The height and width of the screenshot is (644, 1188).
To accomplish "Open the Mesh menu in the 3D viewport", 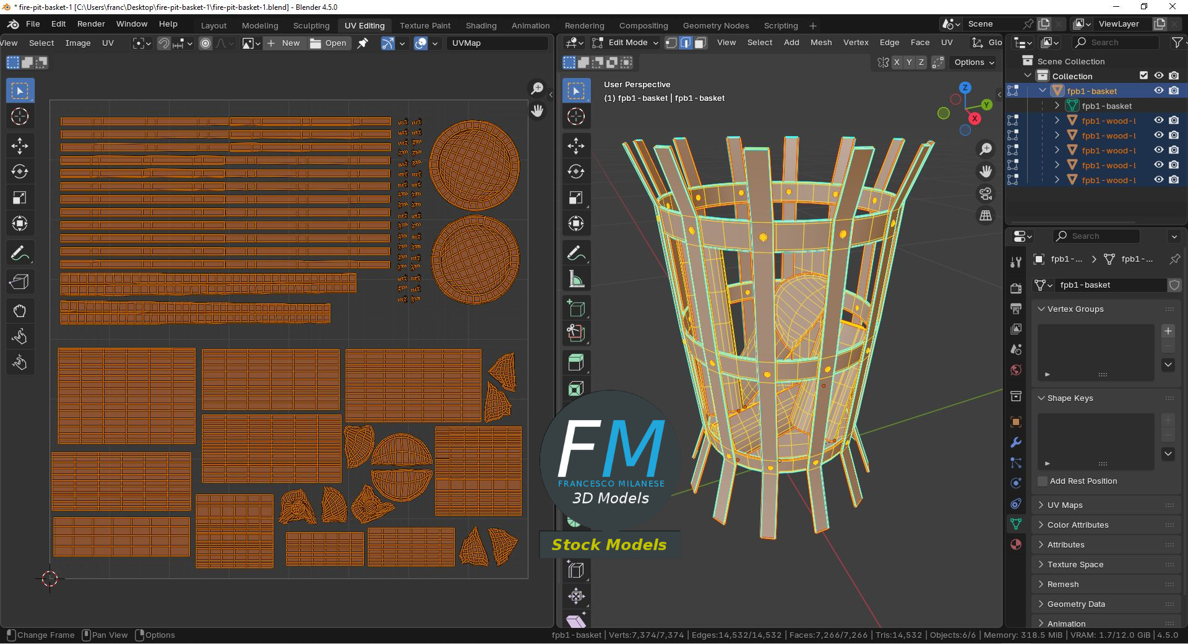I will coord(821,43).
